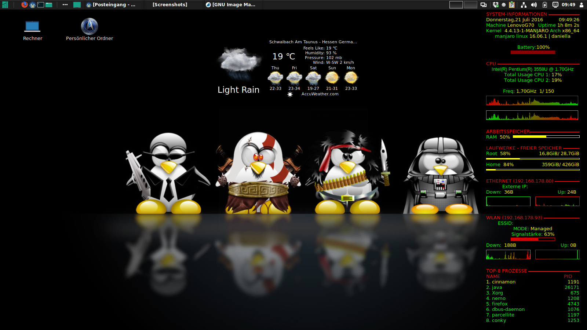Screen dimensions: 587x330
Task: Toggle the inhibit sleep monitor applet
Action: click(555, 5)
